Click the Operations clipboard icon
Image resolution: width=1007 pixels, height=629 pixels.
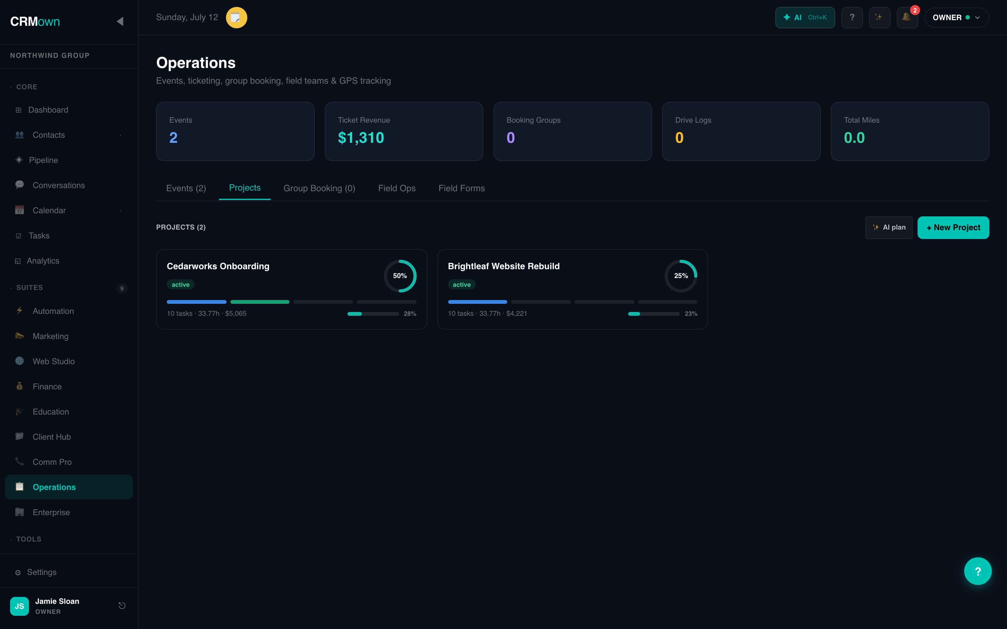[19, 487]
